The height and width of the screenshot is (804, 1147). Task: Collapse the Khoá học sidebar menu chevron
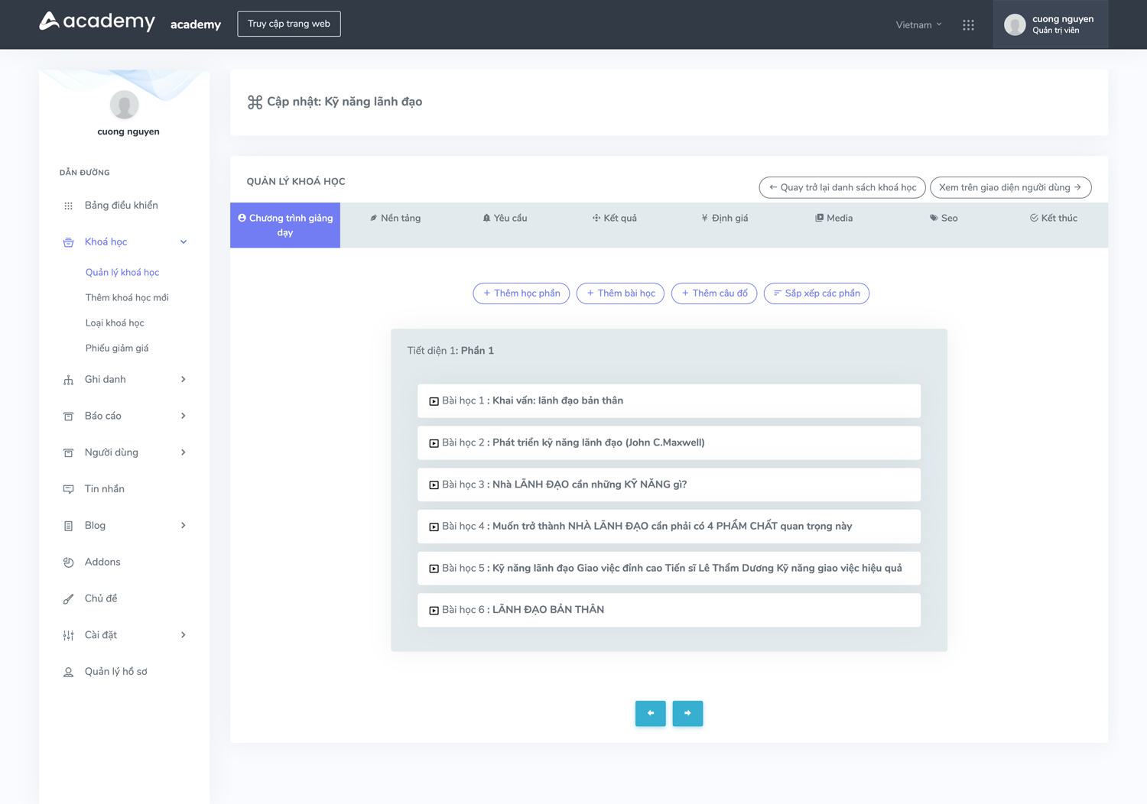tap(184, 242)
